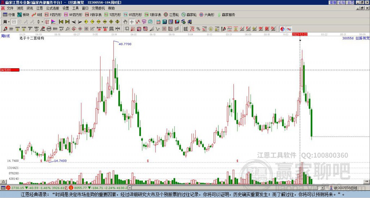The image size is (370, 198).
Task: Select the angle line drawing tool
Action: 152,29
